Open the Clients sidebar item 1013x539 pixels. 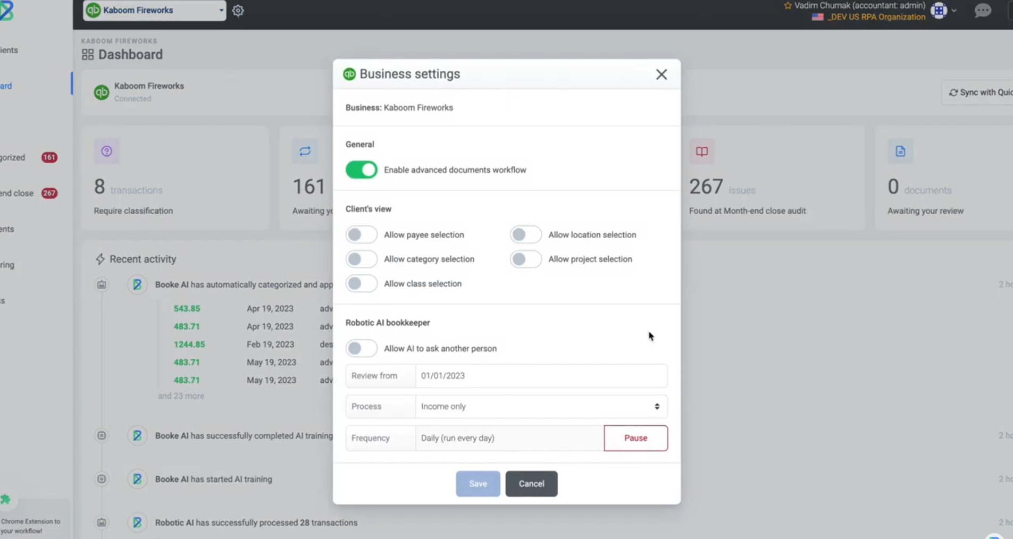[x=9, y=50]
